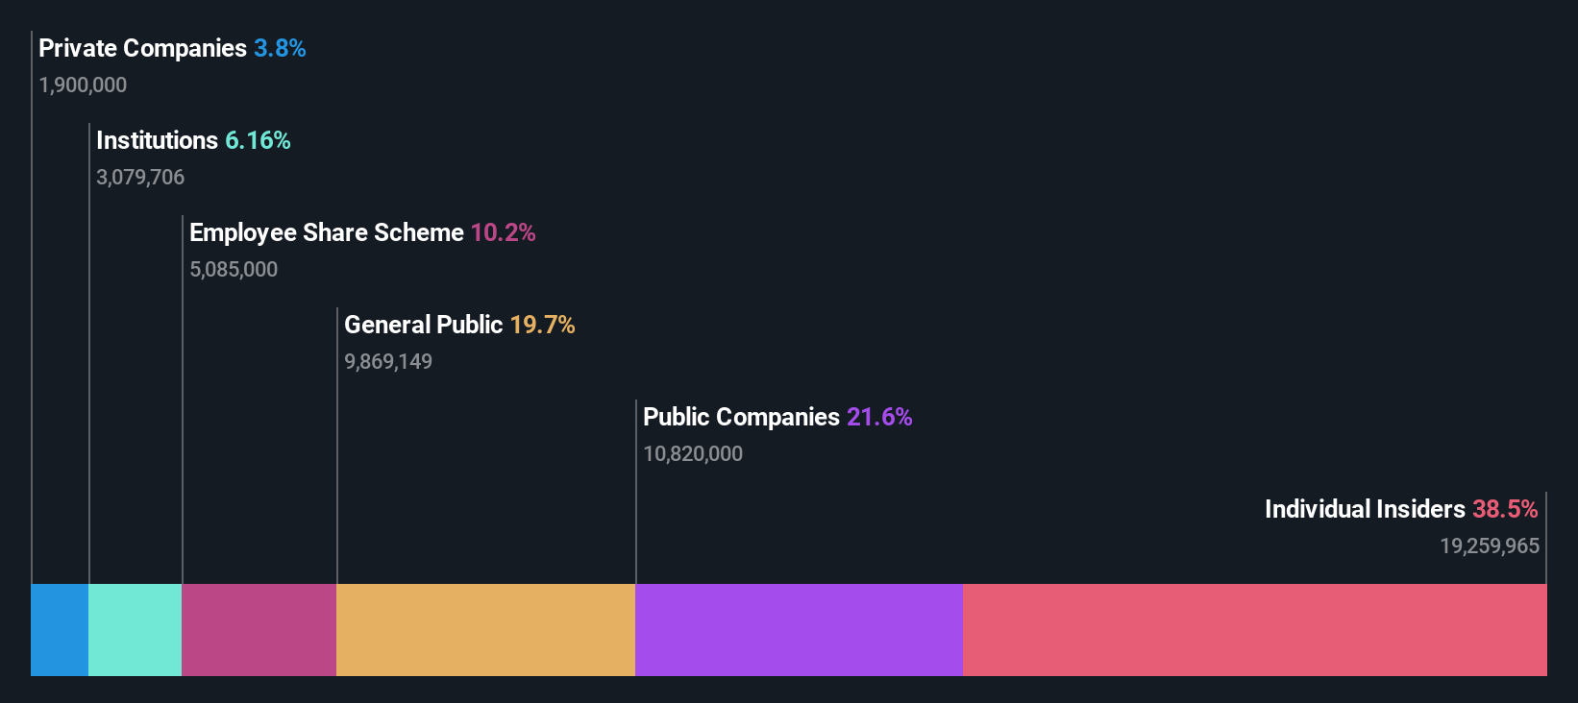Click the teal Institutions bar segment
This screenshot has width=1578, height=703.
point(135,630)
